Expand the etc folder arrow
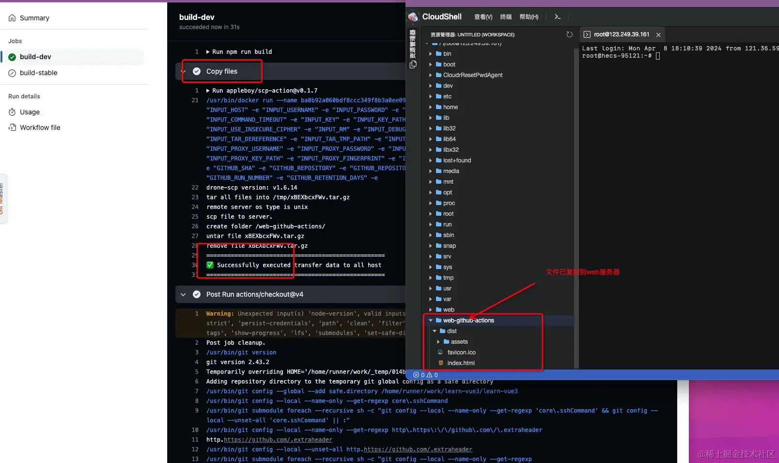The height and width of the screenshot is (463, 779). (431, 96)
